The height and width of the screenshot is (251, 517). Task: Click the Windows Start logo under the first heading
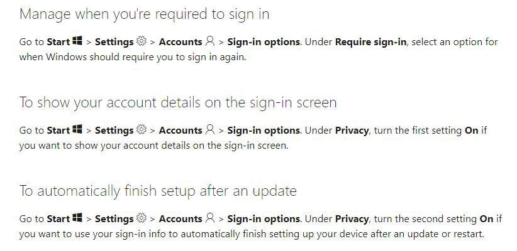point(77,41)
